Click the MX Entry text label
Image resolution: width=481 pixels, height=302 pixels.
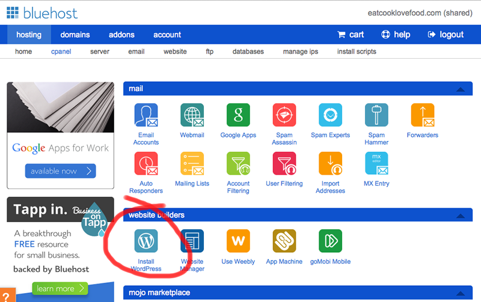click(376, 184)
